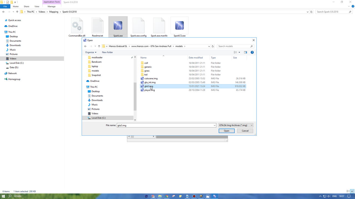Toggle the preview pane in Open dialog
The width and height of the screenshot is (355, 199).
[245, 52]
